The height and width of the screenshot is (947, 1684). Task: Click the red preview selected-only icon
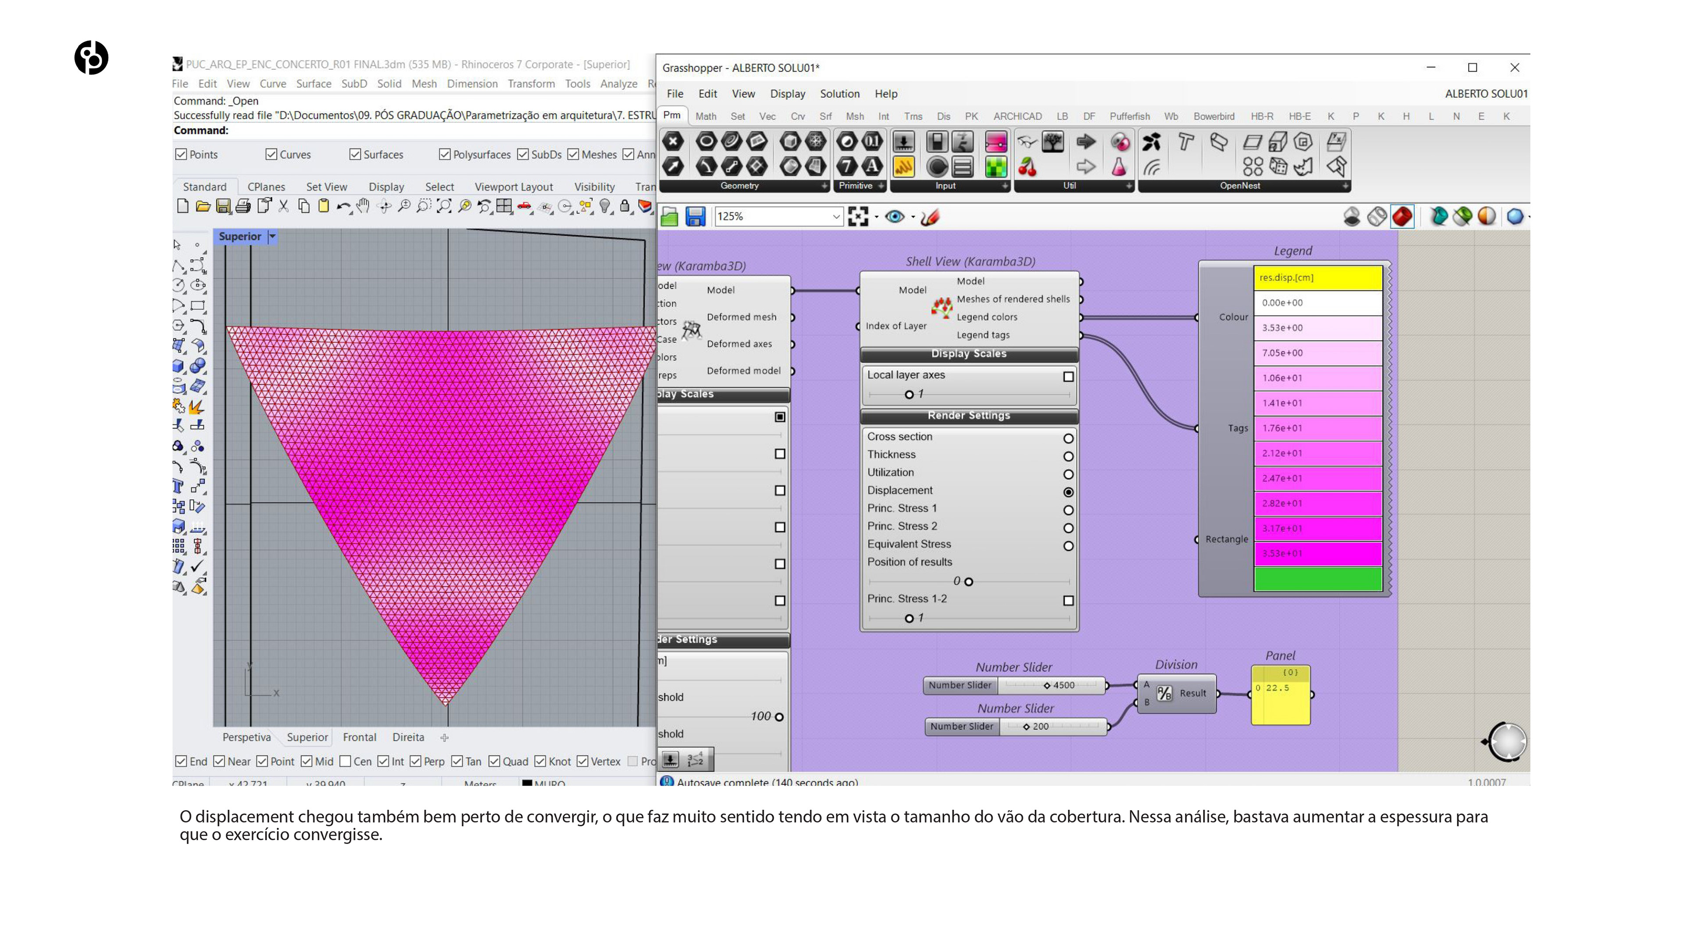coord(1402,216)
